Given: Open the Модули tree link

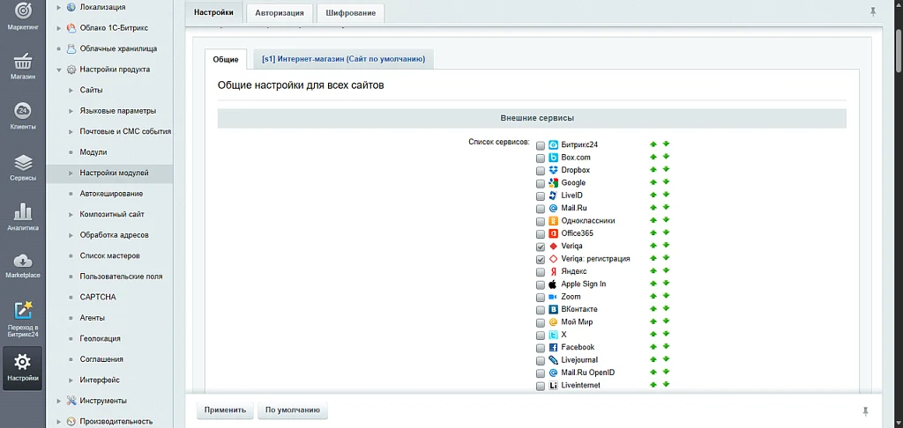Looking at the screenshot, I should pyautogui.click(x=93, y=152).
